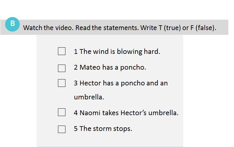Click the number 5 before the last statement
The image size is (234, 147).
(x=76, y=129)
